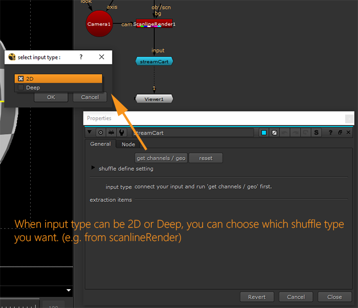Click the S button in properties header
Screen dimensions: 358x308
317,133
